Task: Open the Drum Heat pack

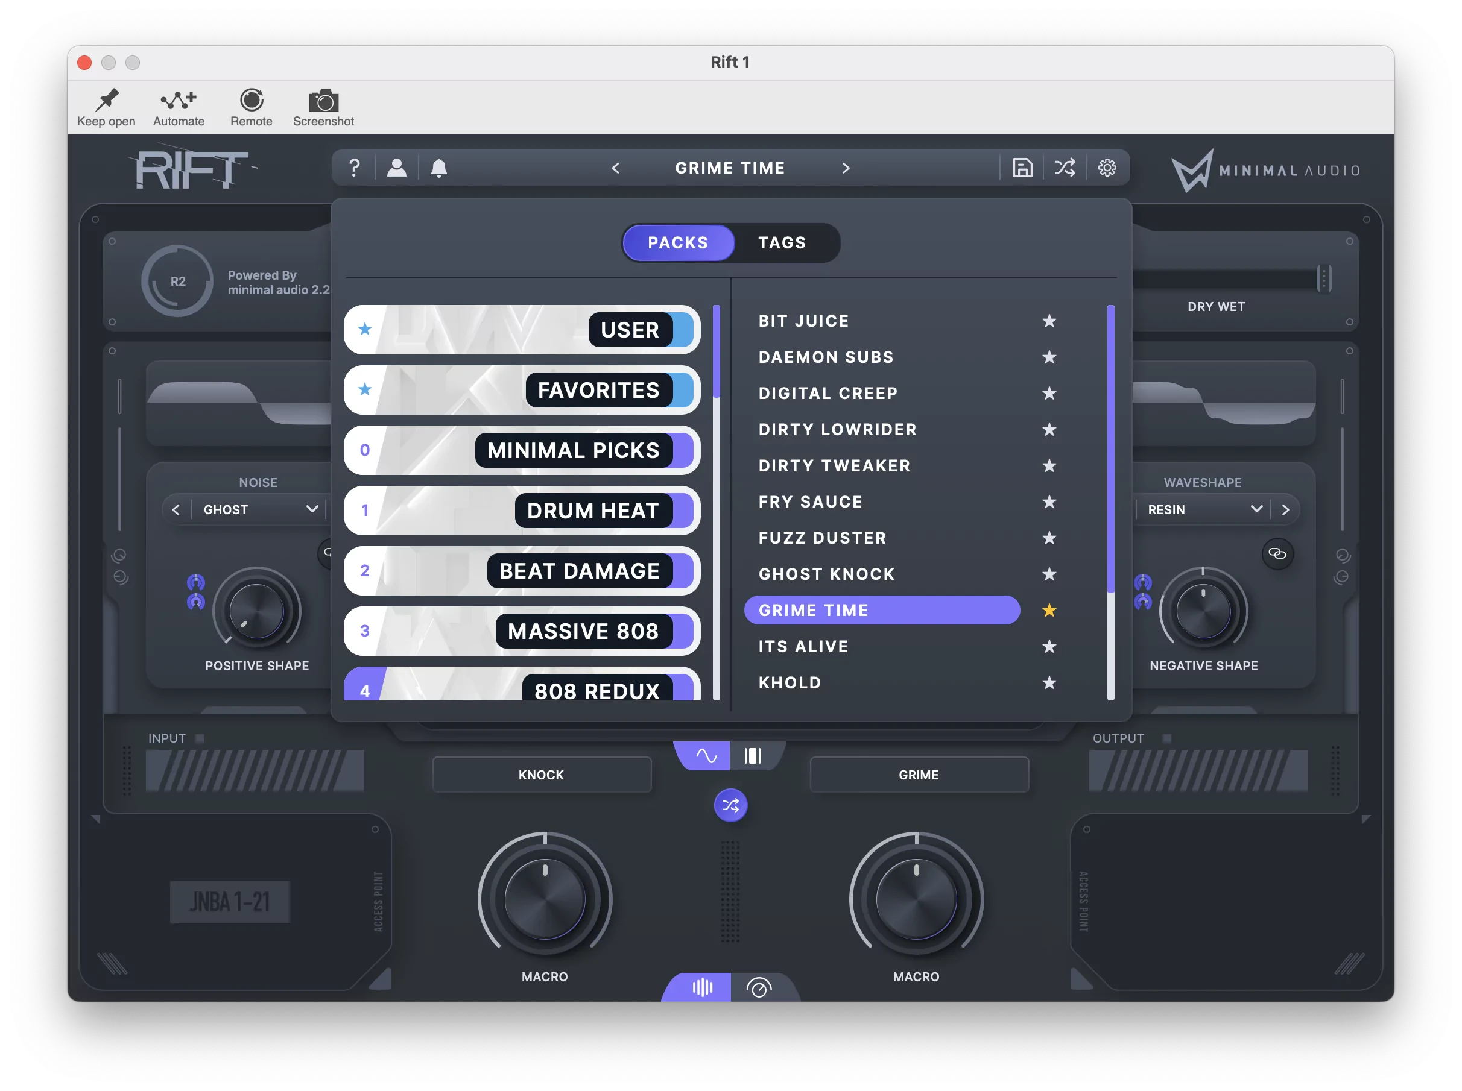Action: click(x=522, y=511)
